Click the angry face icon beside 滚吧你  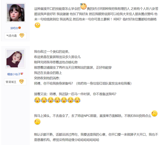pos(19,28)
